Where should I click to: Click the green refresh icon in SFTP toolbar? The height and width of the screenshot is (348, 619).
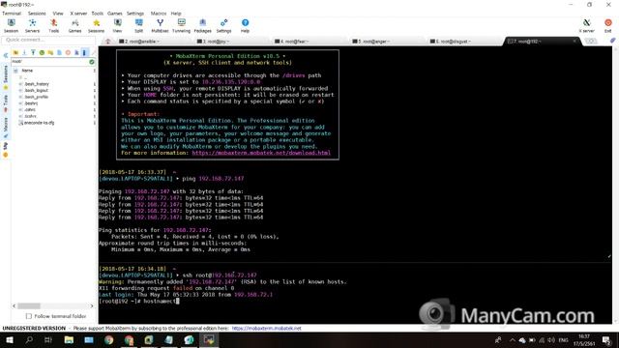point(42,52)
